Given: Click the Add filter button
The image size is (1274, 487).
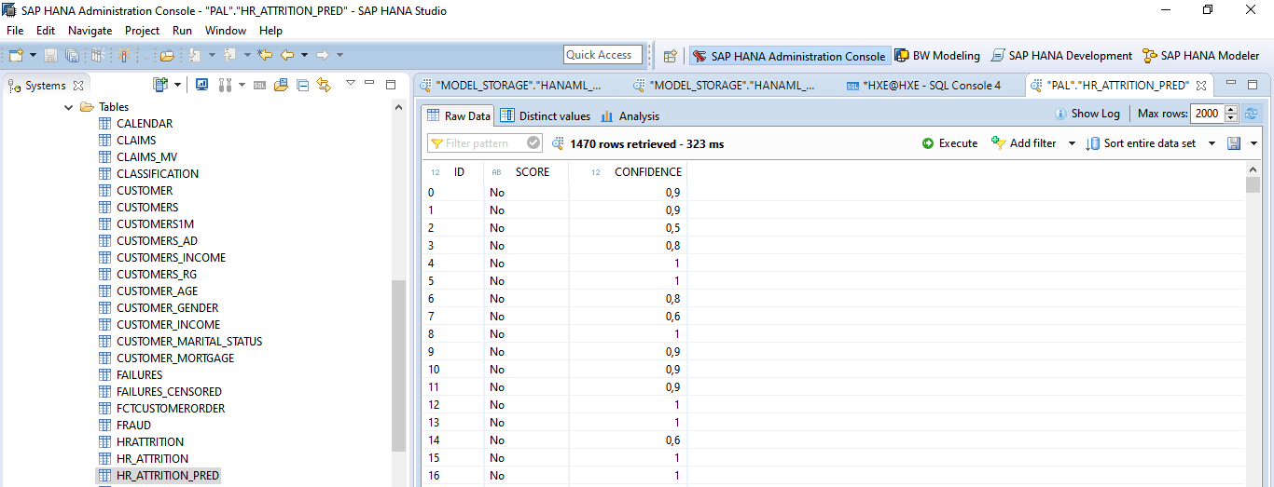Looking at the screenshot, I should click(x=1023, y=143).
